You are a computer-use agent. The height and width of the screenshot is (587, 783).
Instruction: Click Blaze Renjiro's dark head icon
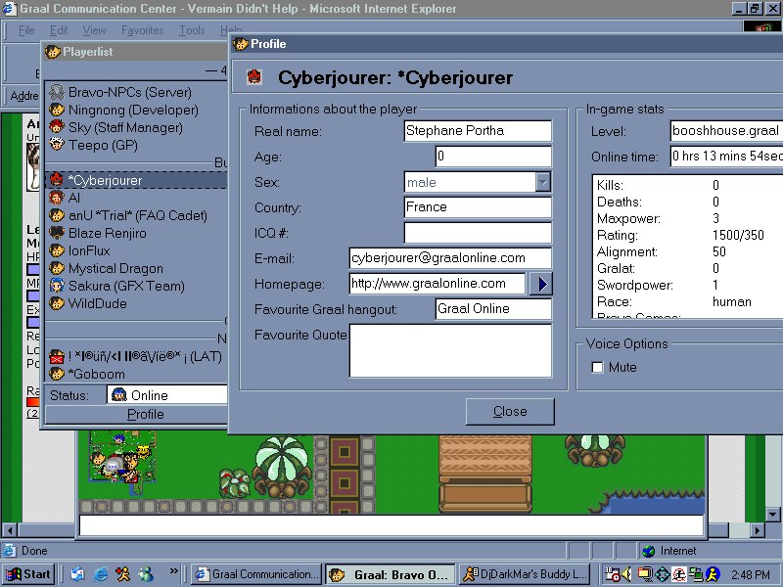[x=57, y=233]
